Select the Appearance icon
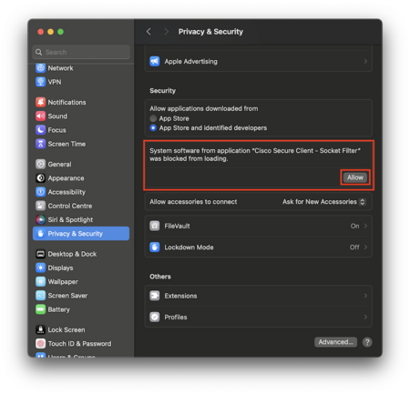The width and height of the screenshot is (410, 394). 40,178
